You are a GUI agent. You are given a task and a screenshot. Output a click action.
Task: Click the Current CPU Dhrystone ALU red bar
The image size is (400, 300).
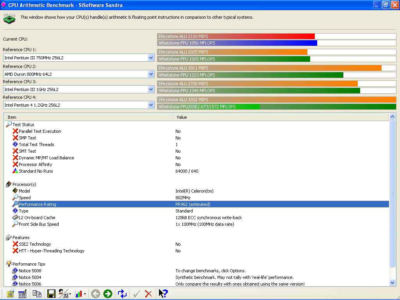[236, 36]
